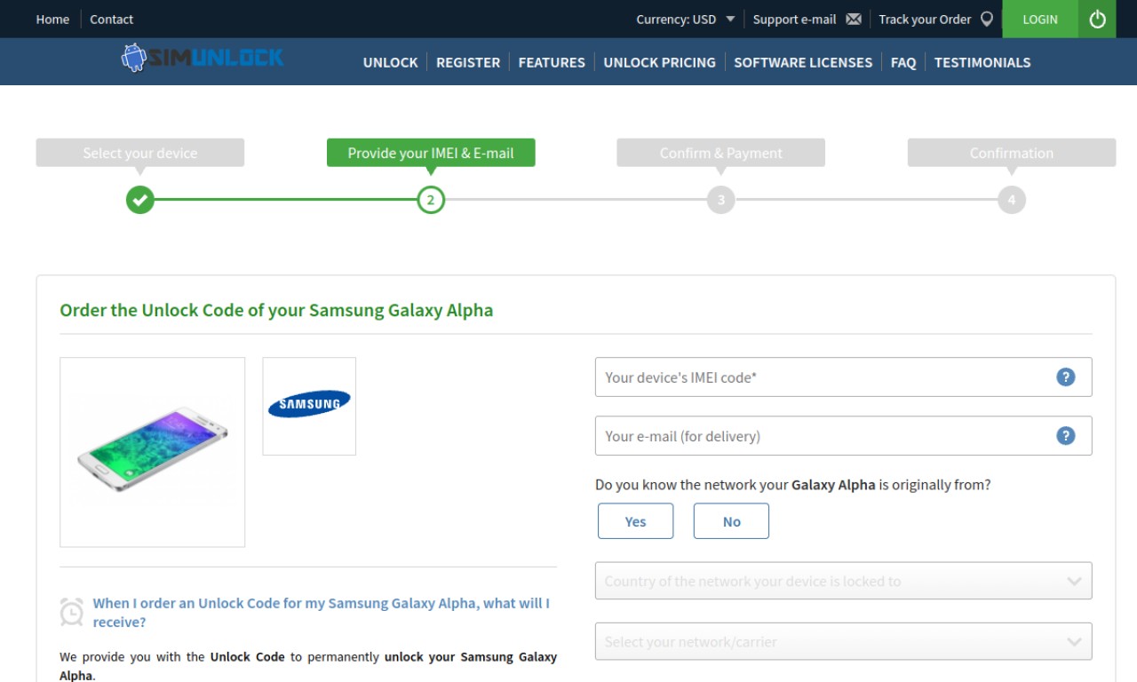Click the Track your Order link
Viewport: 1137px width, 682px height.
925,19
